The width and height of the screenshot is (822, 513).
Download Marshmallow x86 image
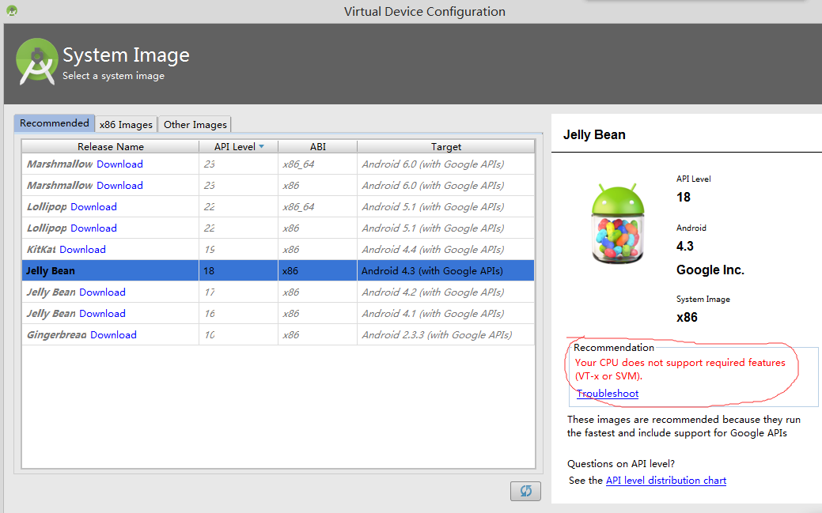119,186
